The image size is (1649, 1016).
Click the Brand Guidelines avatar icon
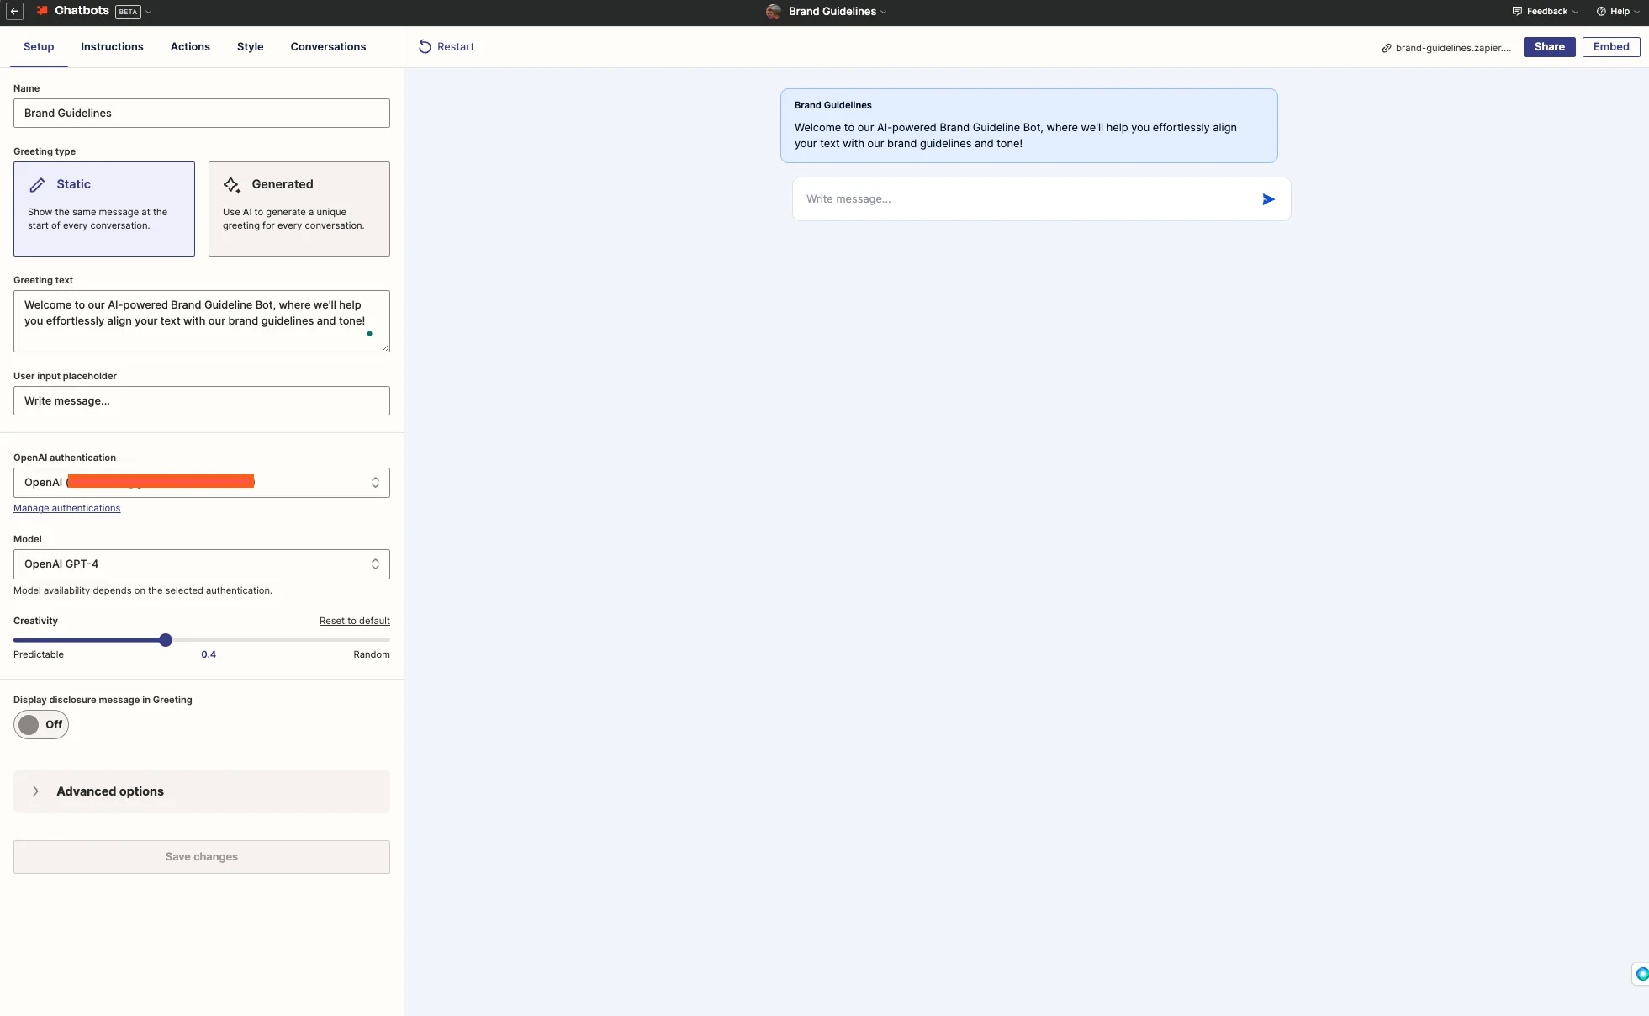(x=774, y=12)
